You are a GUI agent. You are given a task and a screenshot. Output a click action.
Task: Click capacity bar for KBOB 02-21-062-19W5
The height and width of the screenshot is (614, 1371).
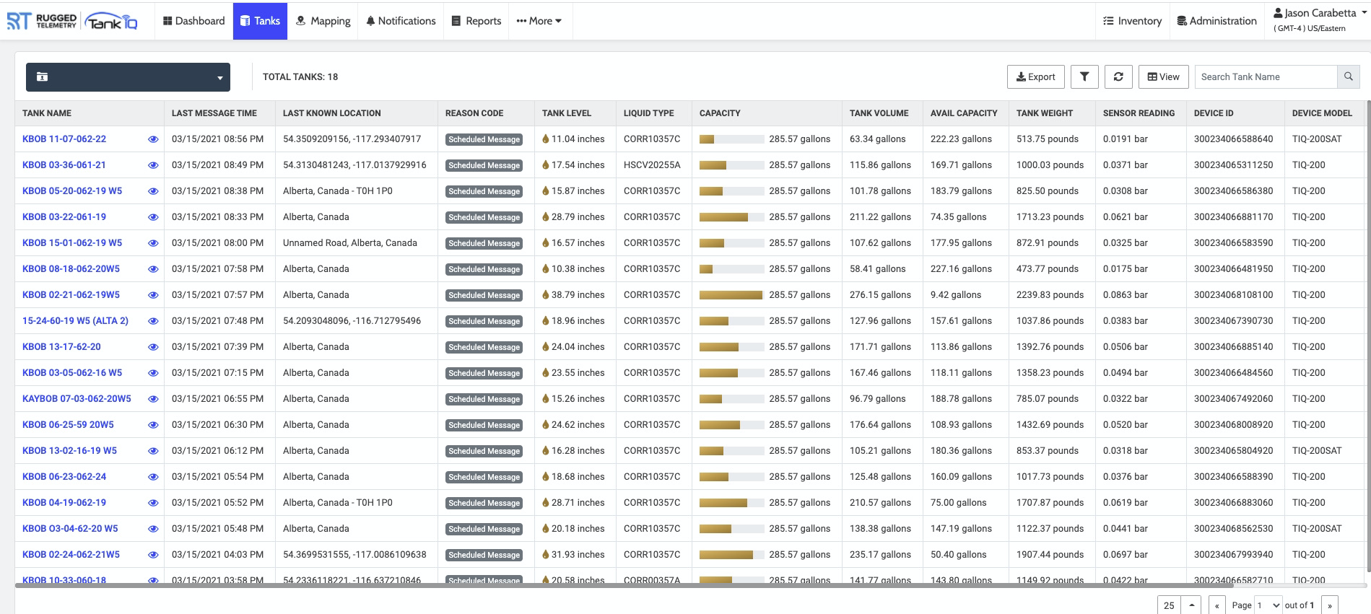[x=731, y=295]
